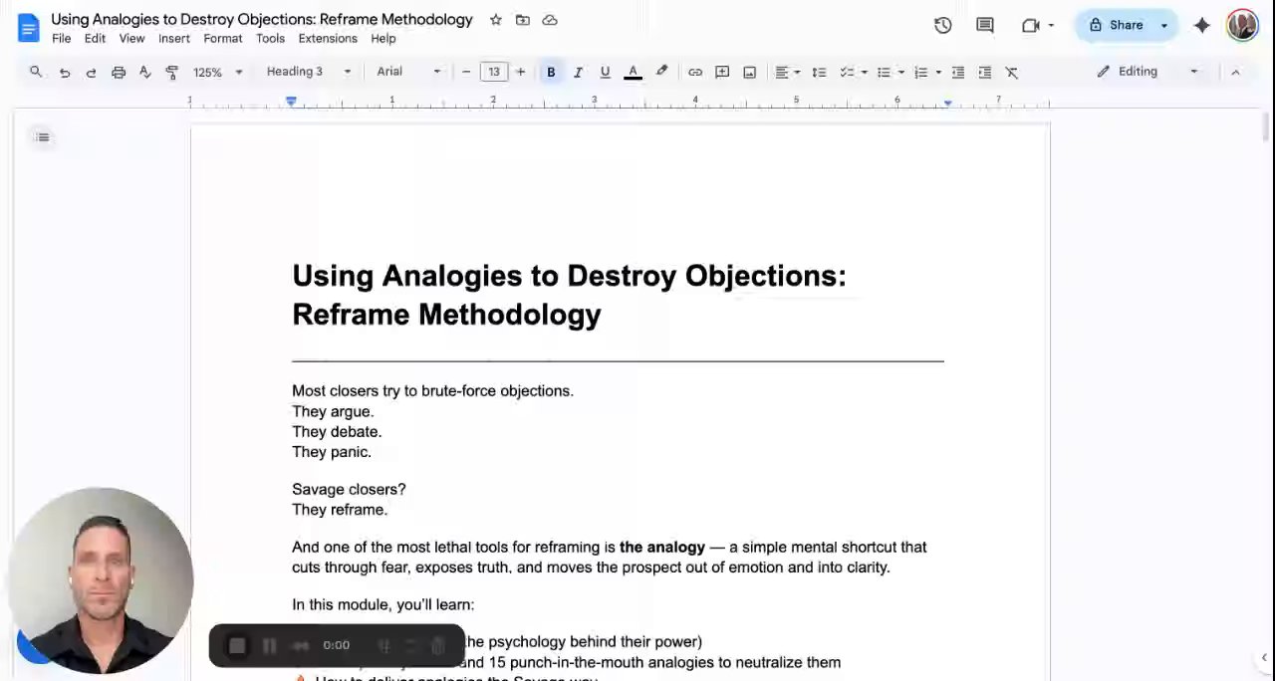Viewport: 1275px width, 681px height.
Task: Increase font size with plus
Action: pos(520,72)
